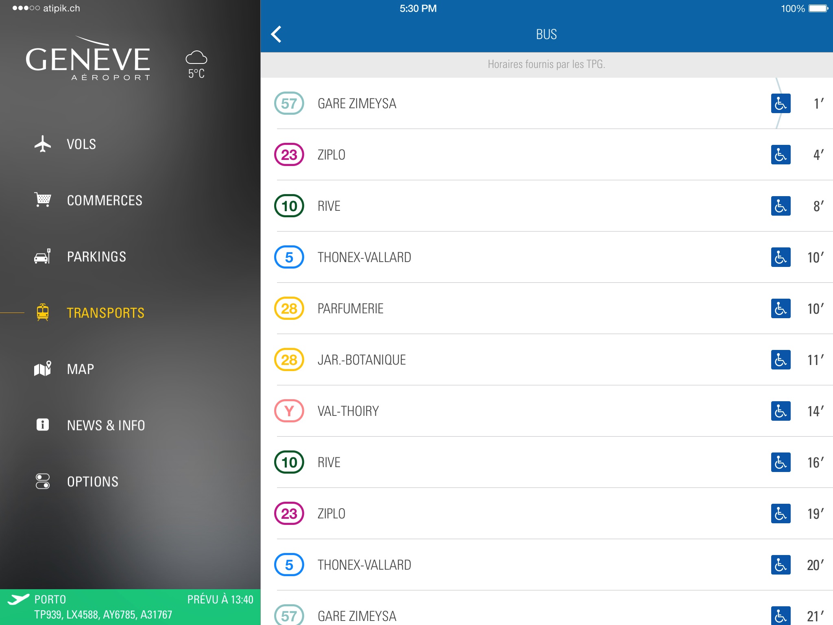The width and height of the screenshot is (833, 625).
Task: Select the TRANSPORTS navigation icon
Action: [x=42, y=312]
